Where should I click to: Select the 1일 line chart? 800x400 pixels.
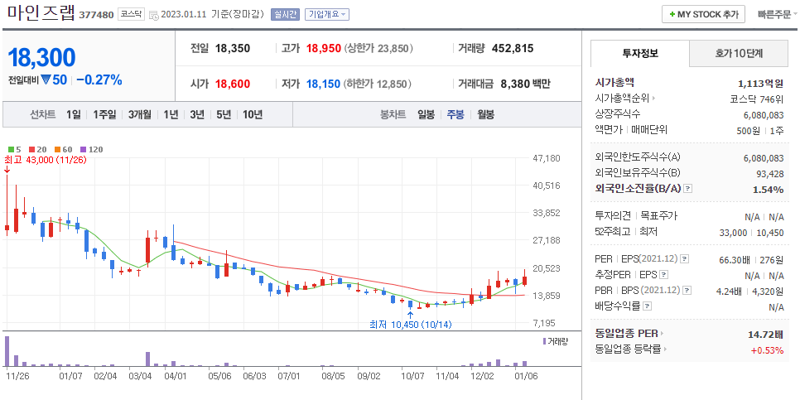coord(73,114)
